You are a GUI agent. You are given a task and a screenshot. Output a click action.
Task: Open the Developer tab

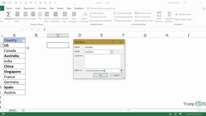[79, 8]
